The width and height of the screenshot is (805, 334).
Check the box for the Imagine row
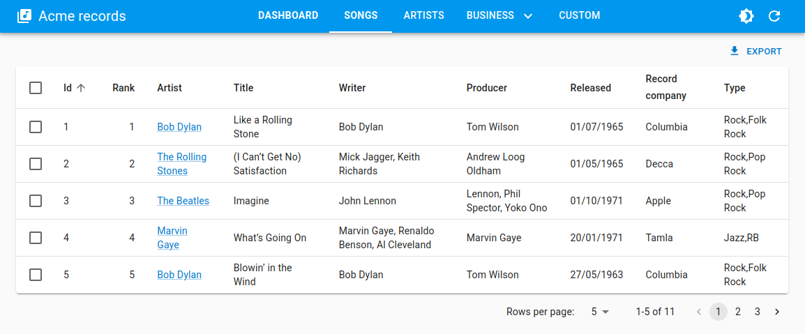pos(36,201)
